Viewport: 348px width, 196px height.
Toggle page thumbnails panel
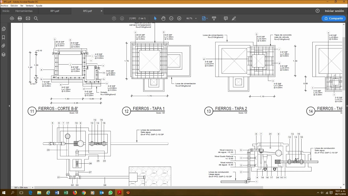point(4,29)
